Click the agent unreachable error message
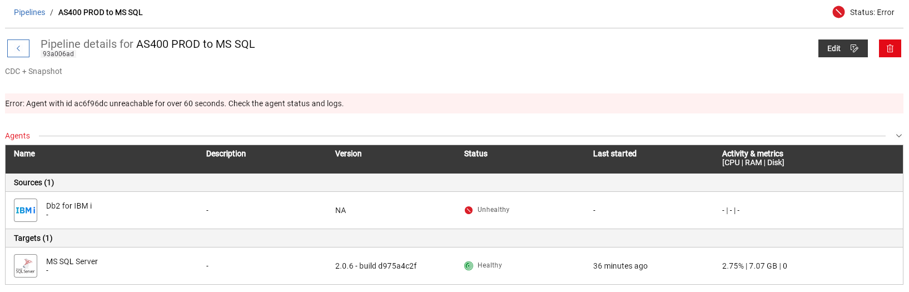Viewport: 909px width, 292px height. [x=175, y=103]
